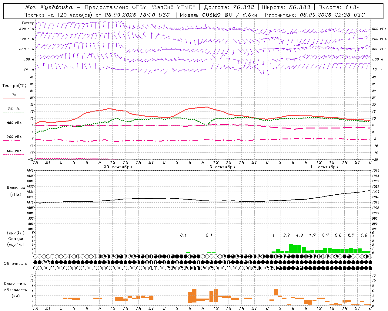Click the '1.6' three-hour precipitation value
The image size is (388, 311).
point(364,235)
